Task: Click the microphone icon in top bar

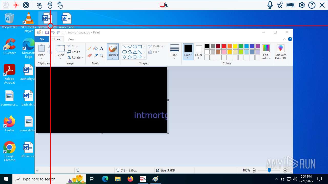Action: coord(270,5)
